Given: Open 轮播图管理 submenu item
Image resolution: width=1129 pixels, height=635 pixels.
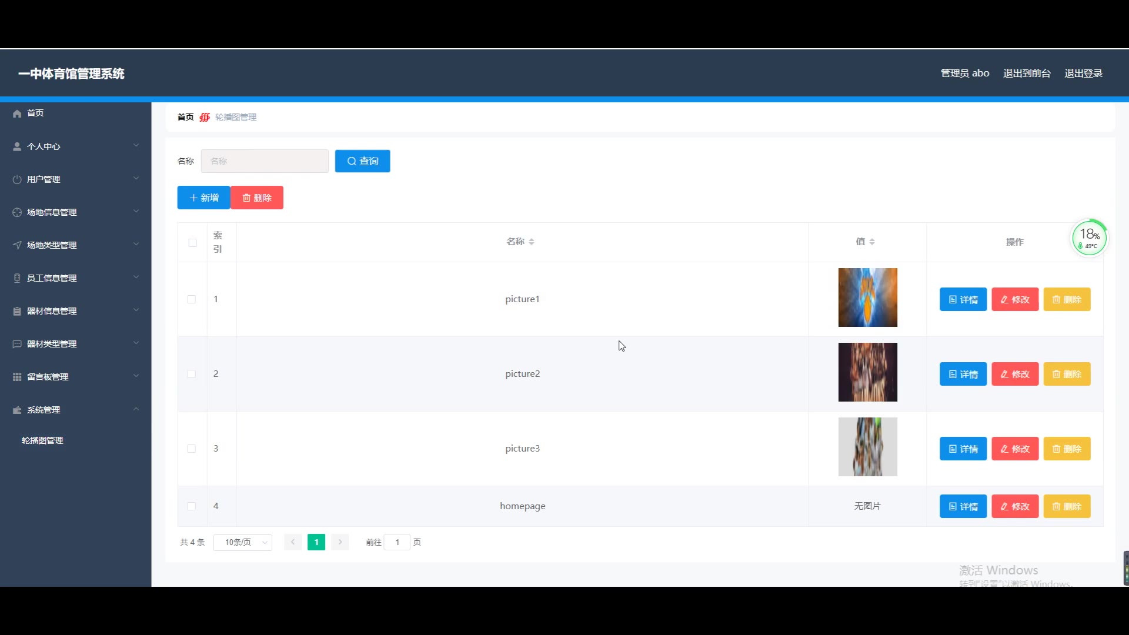Looking at the screenshot, I should (42, 440).
